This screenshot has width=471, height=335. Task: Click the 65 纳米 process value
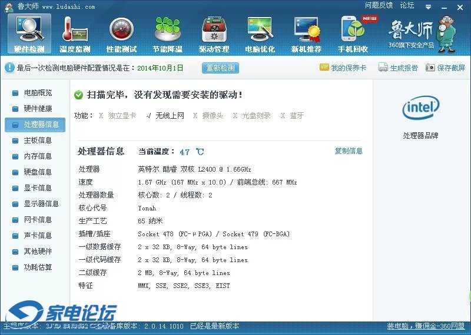point(150,221)
